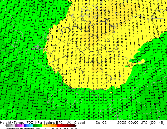Click the dark green legend swatch above -12
Image resolution: width=167 pixels, height=129 pixels.
34,126
